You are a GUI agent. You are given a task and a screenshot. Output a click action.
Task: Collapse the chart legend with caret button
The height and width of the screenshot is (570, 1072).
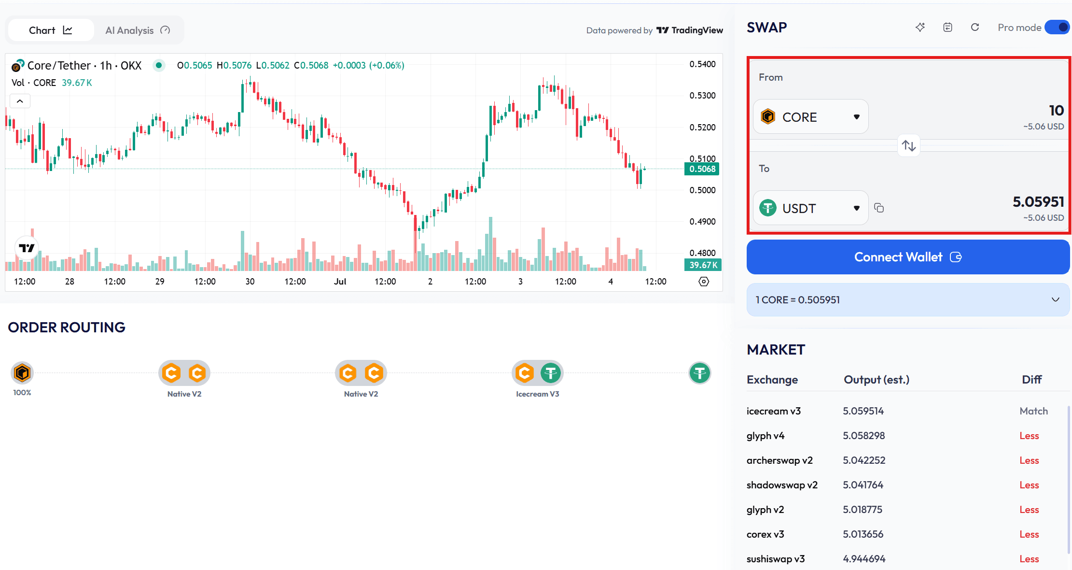click(20, 101)
